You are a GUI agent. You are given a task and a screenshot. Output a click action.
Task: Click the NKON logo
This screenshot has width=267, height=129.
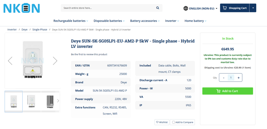click(x=21, y=8)
